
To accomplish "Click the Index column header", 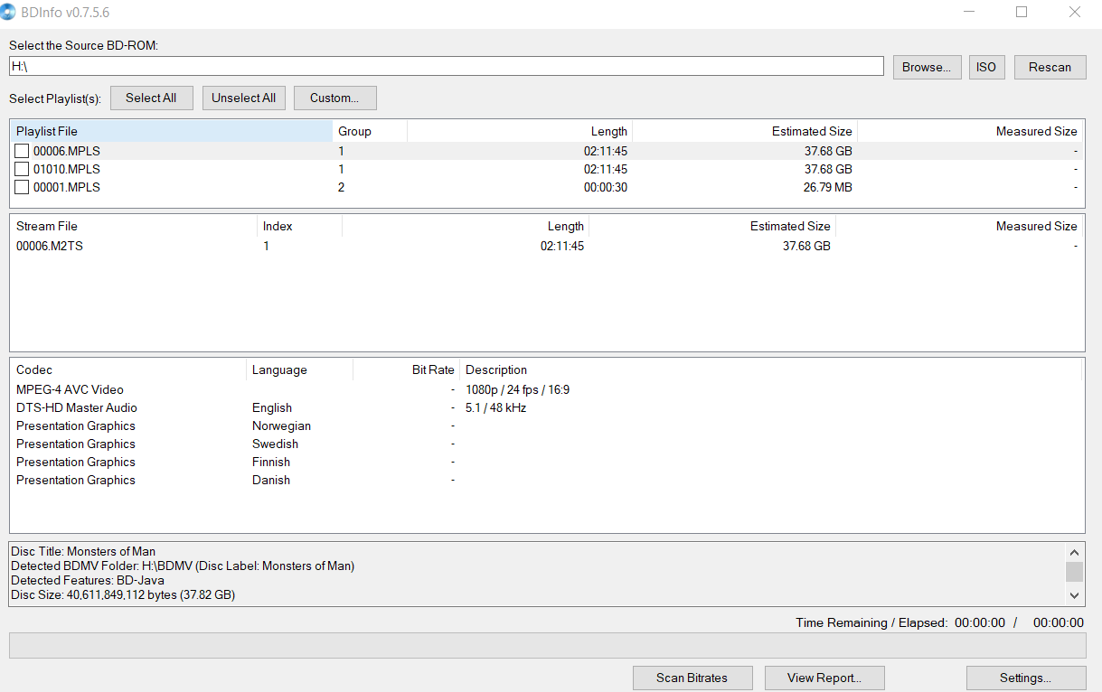I will [x=299, y=226].
